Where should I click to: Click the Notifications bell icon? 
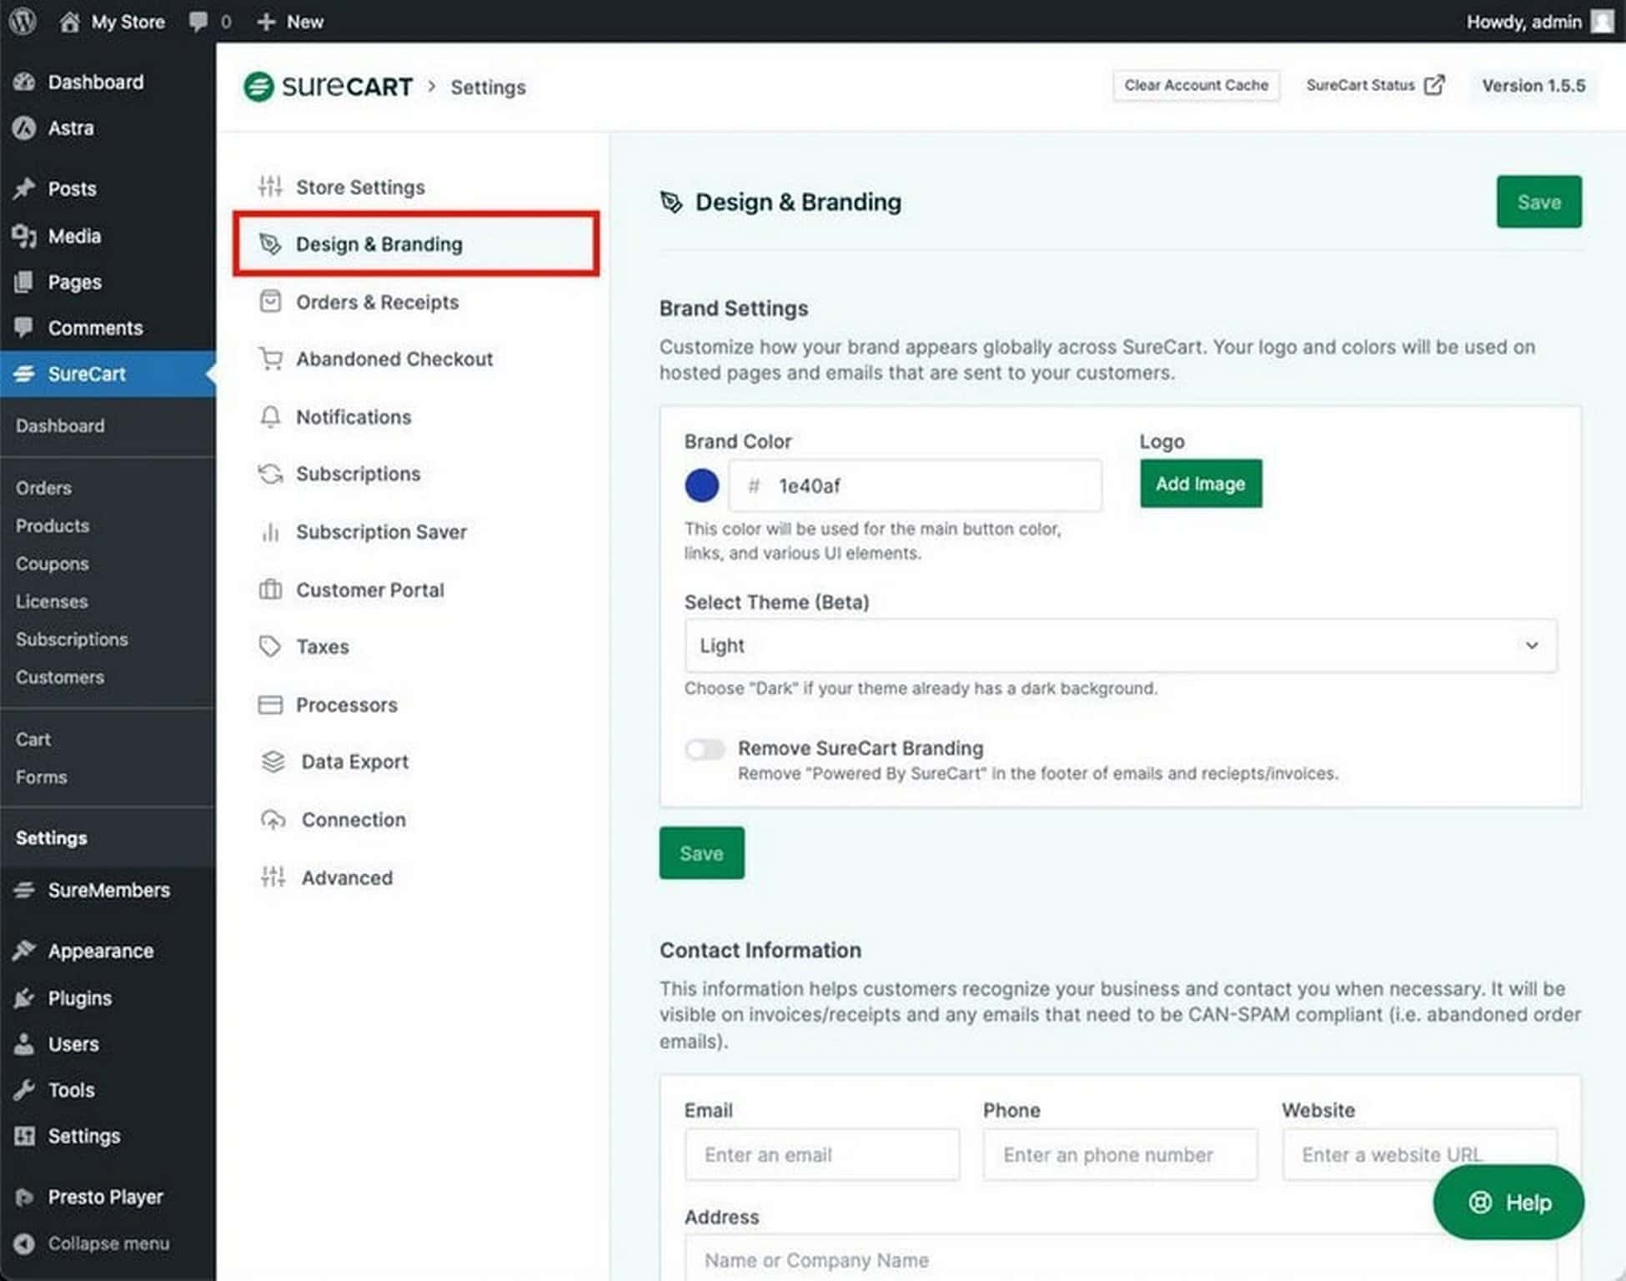pyautogui.click(x=270, y=417)
